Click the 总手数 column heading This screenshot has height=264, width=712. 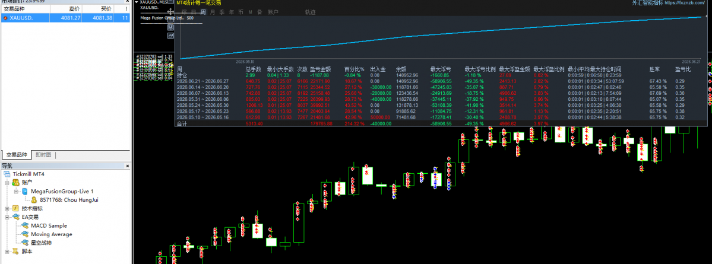(253, 69)
